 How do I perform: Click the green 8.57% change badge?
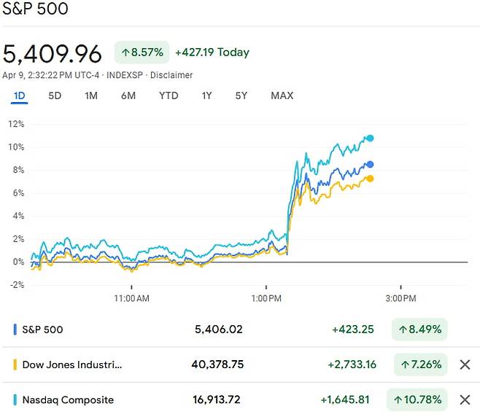coord(142,52)
